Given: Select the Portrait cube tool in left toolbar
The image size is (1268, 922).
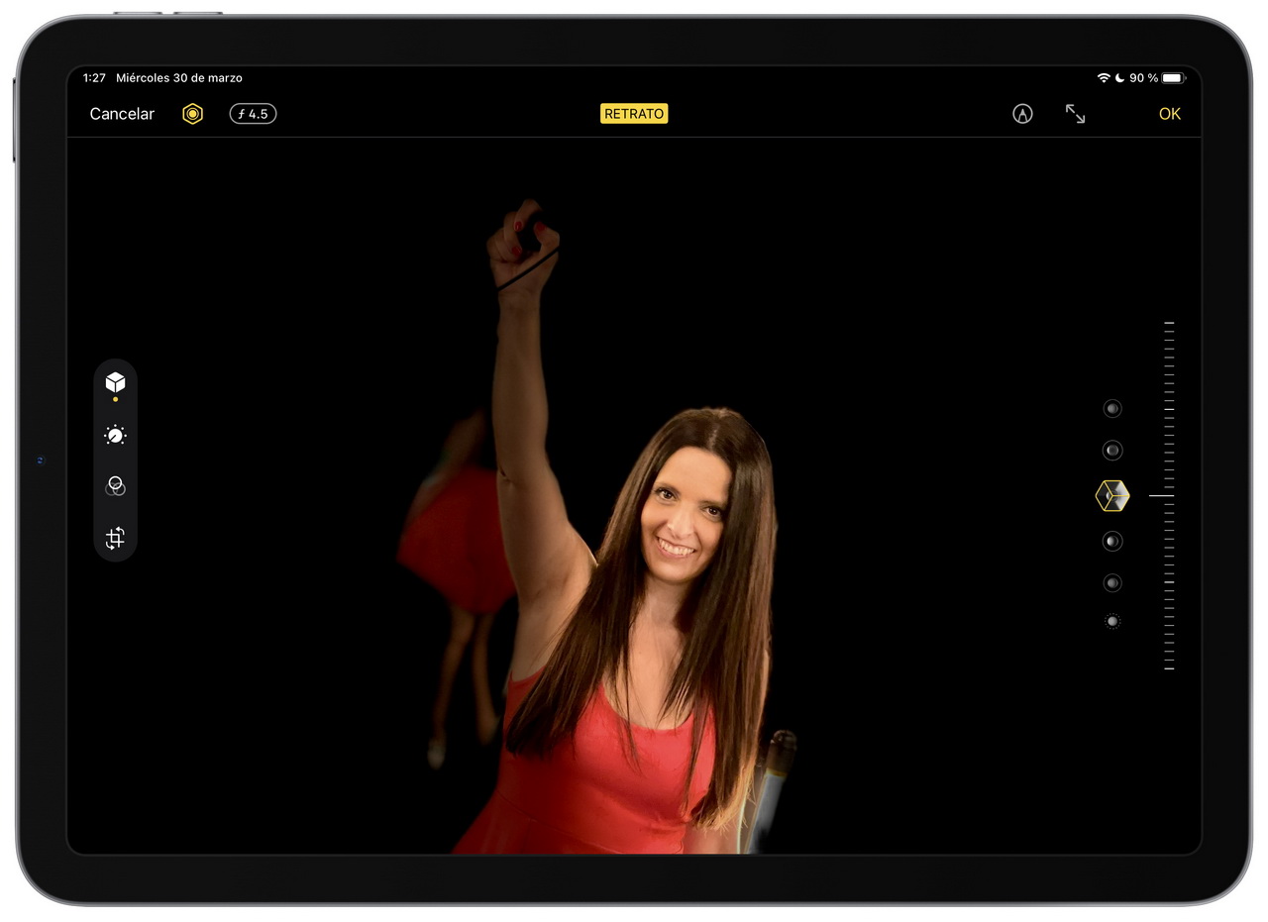Looking at the screenshot, I should pos(115,382).
